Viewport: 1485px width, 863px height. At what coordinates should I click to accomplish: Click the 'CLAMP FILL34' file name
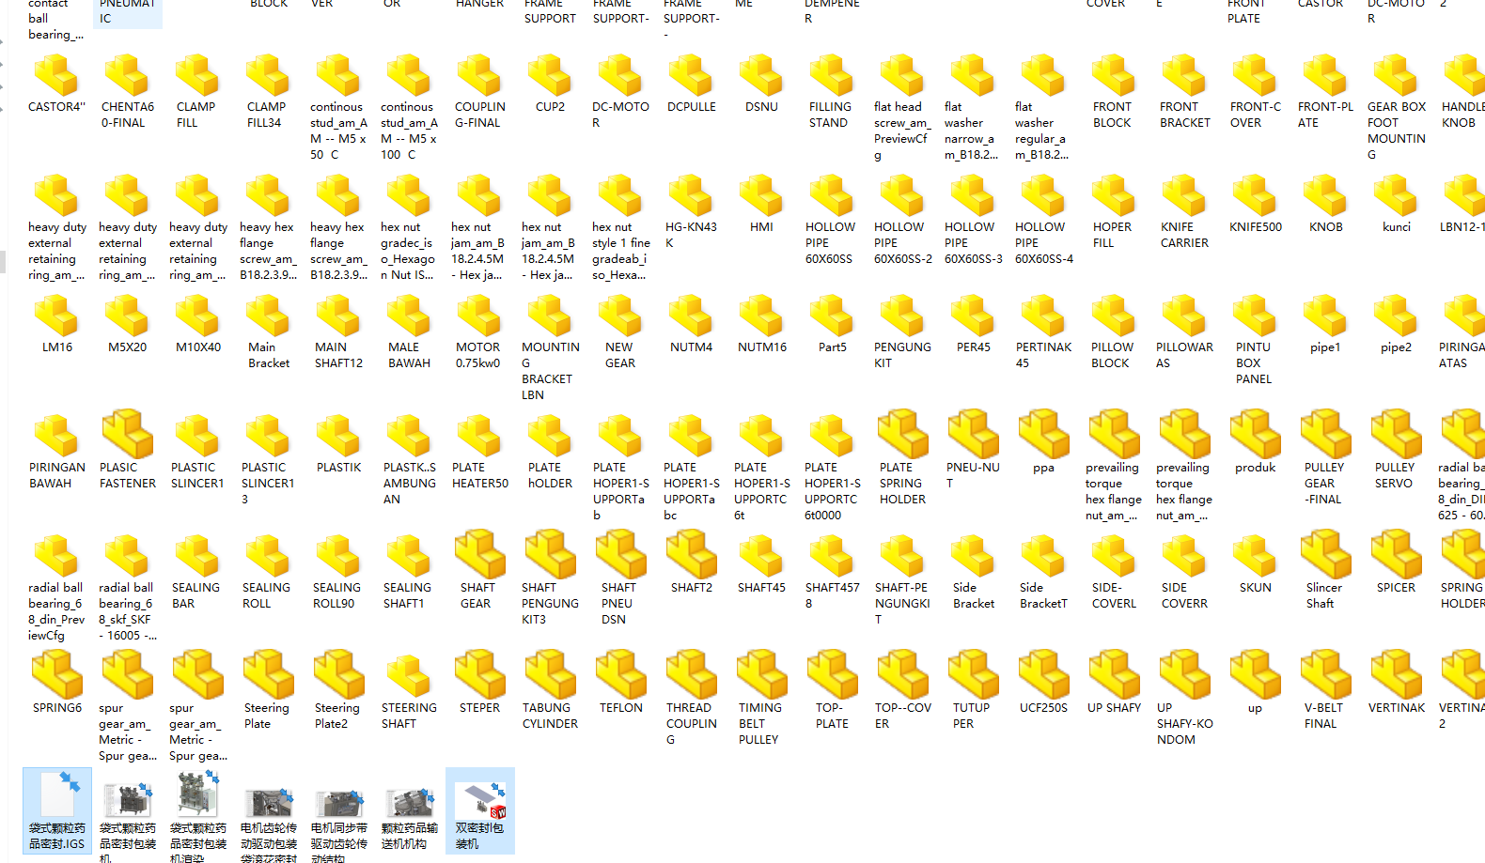tap(266, 115)
